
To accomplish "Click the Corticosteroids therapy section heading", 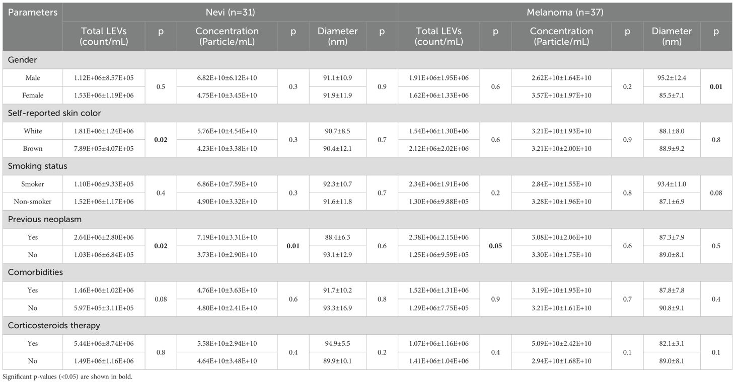I will [54, 325].
